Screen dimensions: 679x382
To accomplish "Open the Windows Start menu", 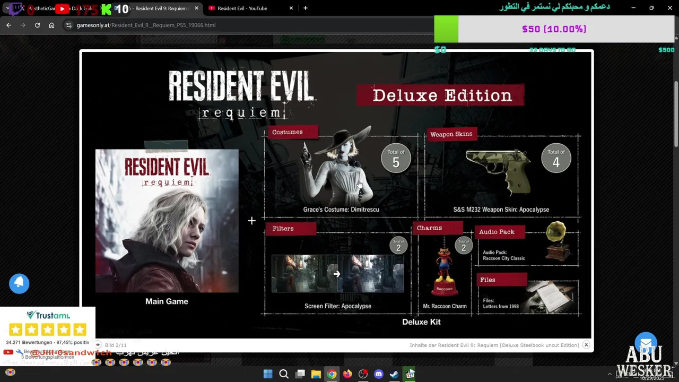I will coord(268,374).
